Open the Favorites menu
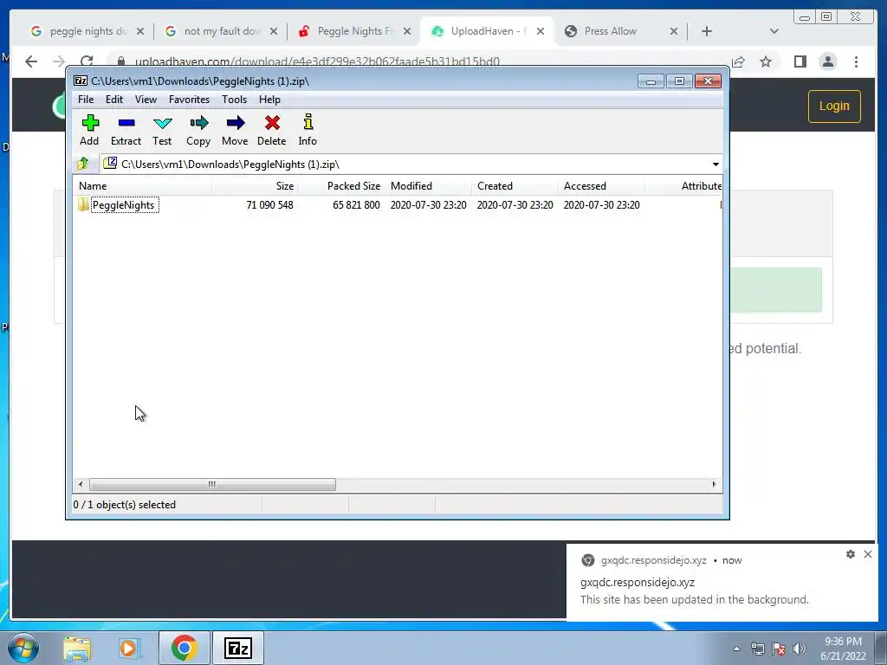This screenshot has height=665, width=887. pos(189,100)
